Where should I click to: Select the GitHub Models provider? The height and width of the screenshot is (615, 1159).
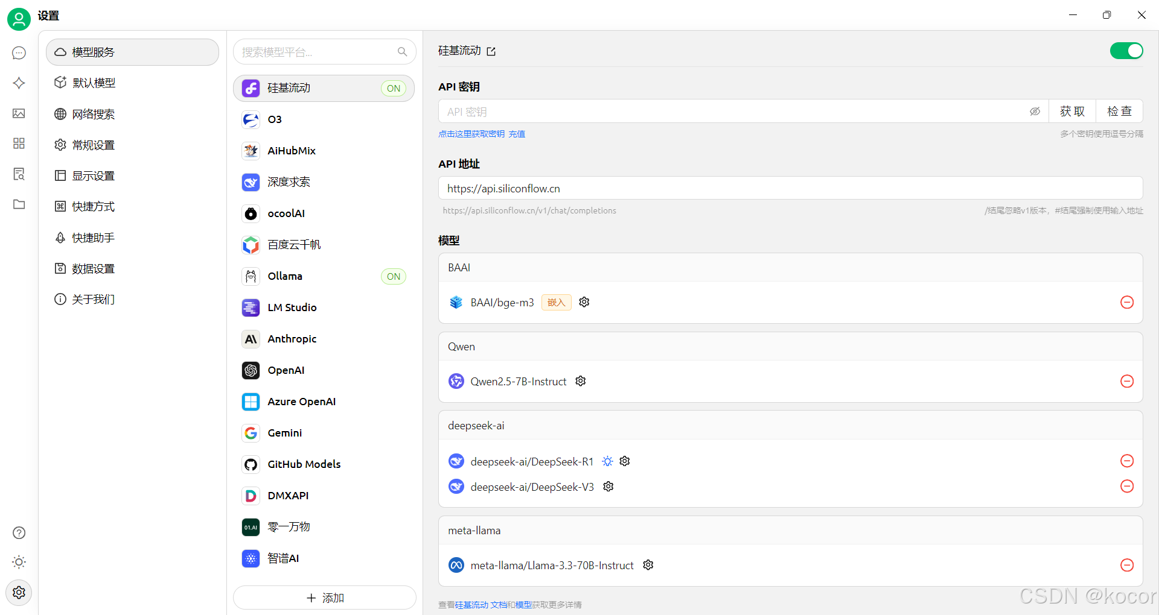(324, 464)
